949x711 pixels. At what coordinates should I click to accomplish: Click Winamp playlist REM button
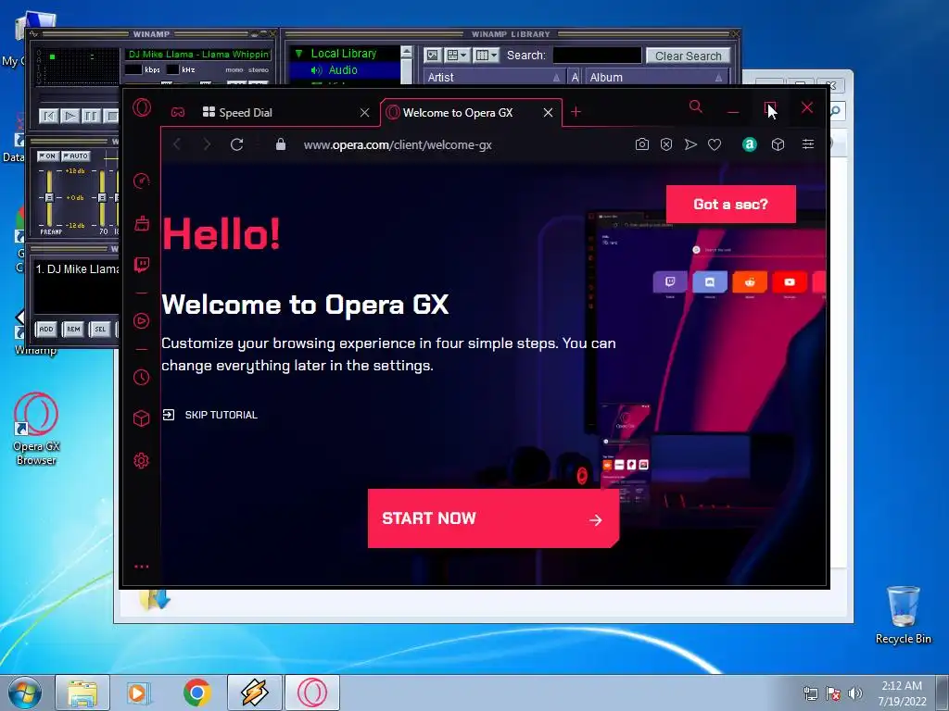[73, 329]
